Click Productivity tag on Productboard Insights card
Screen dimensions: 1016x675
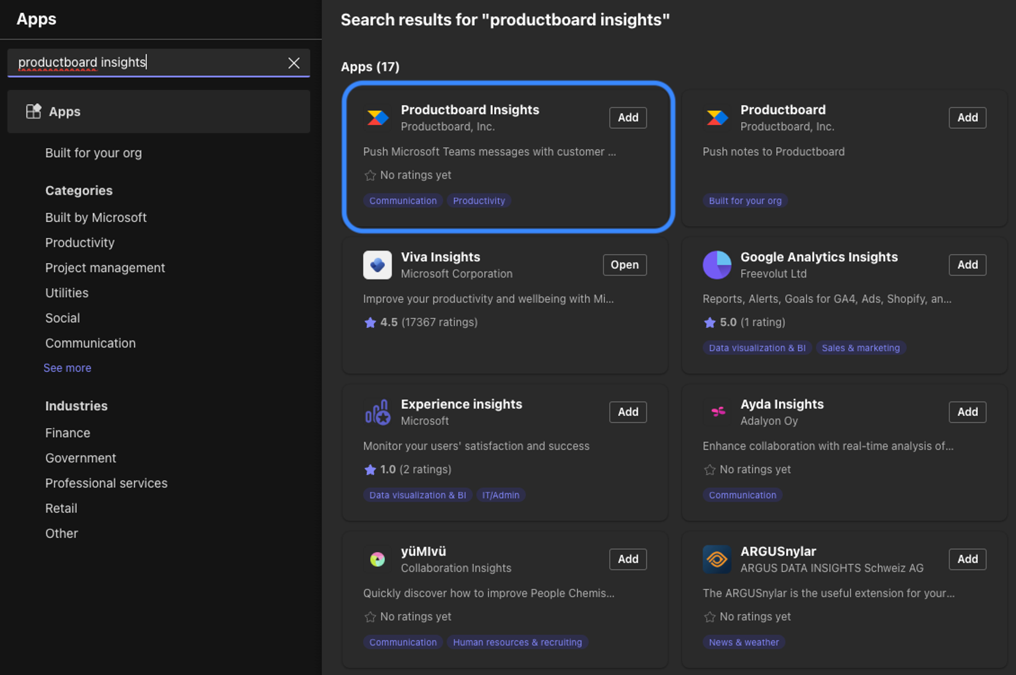point(479,200)
